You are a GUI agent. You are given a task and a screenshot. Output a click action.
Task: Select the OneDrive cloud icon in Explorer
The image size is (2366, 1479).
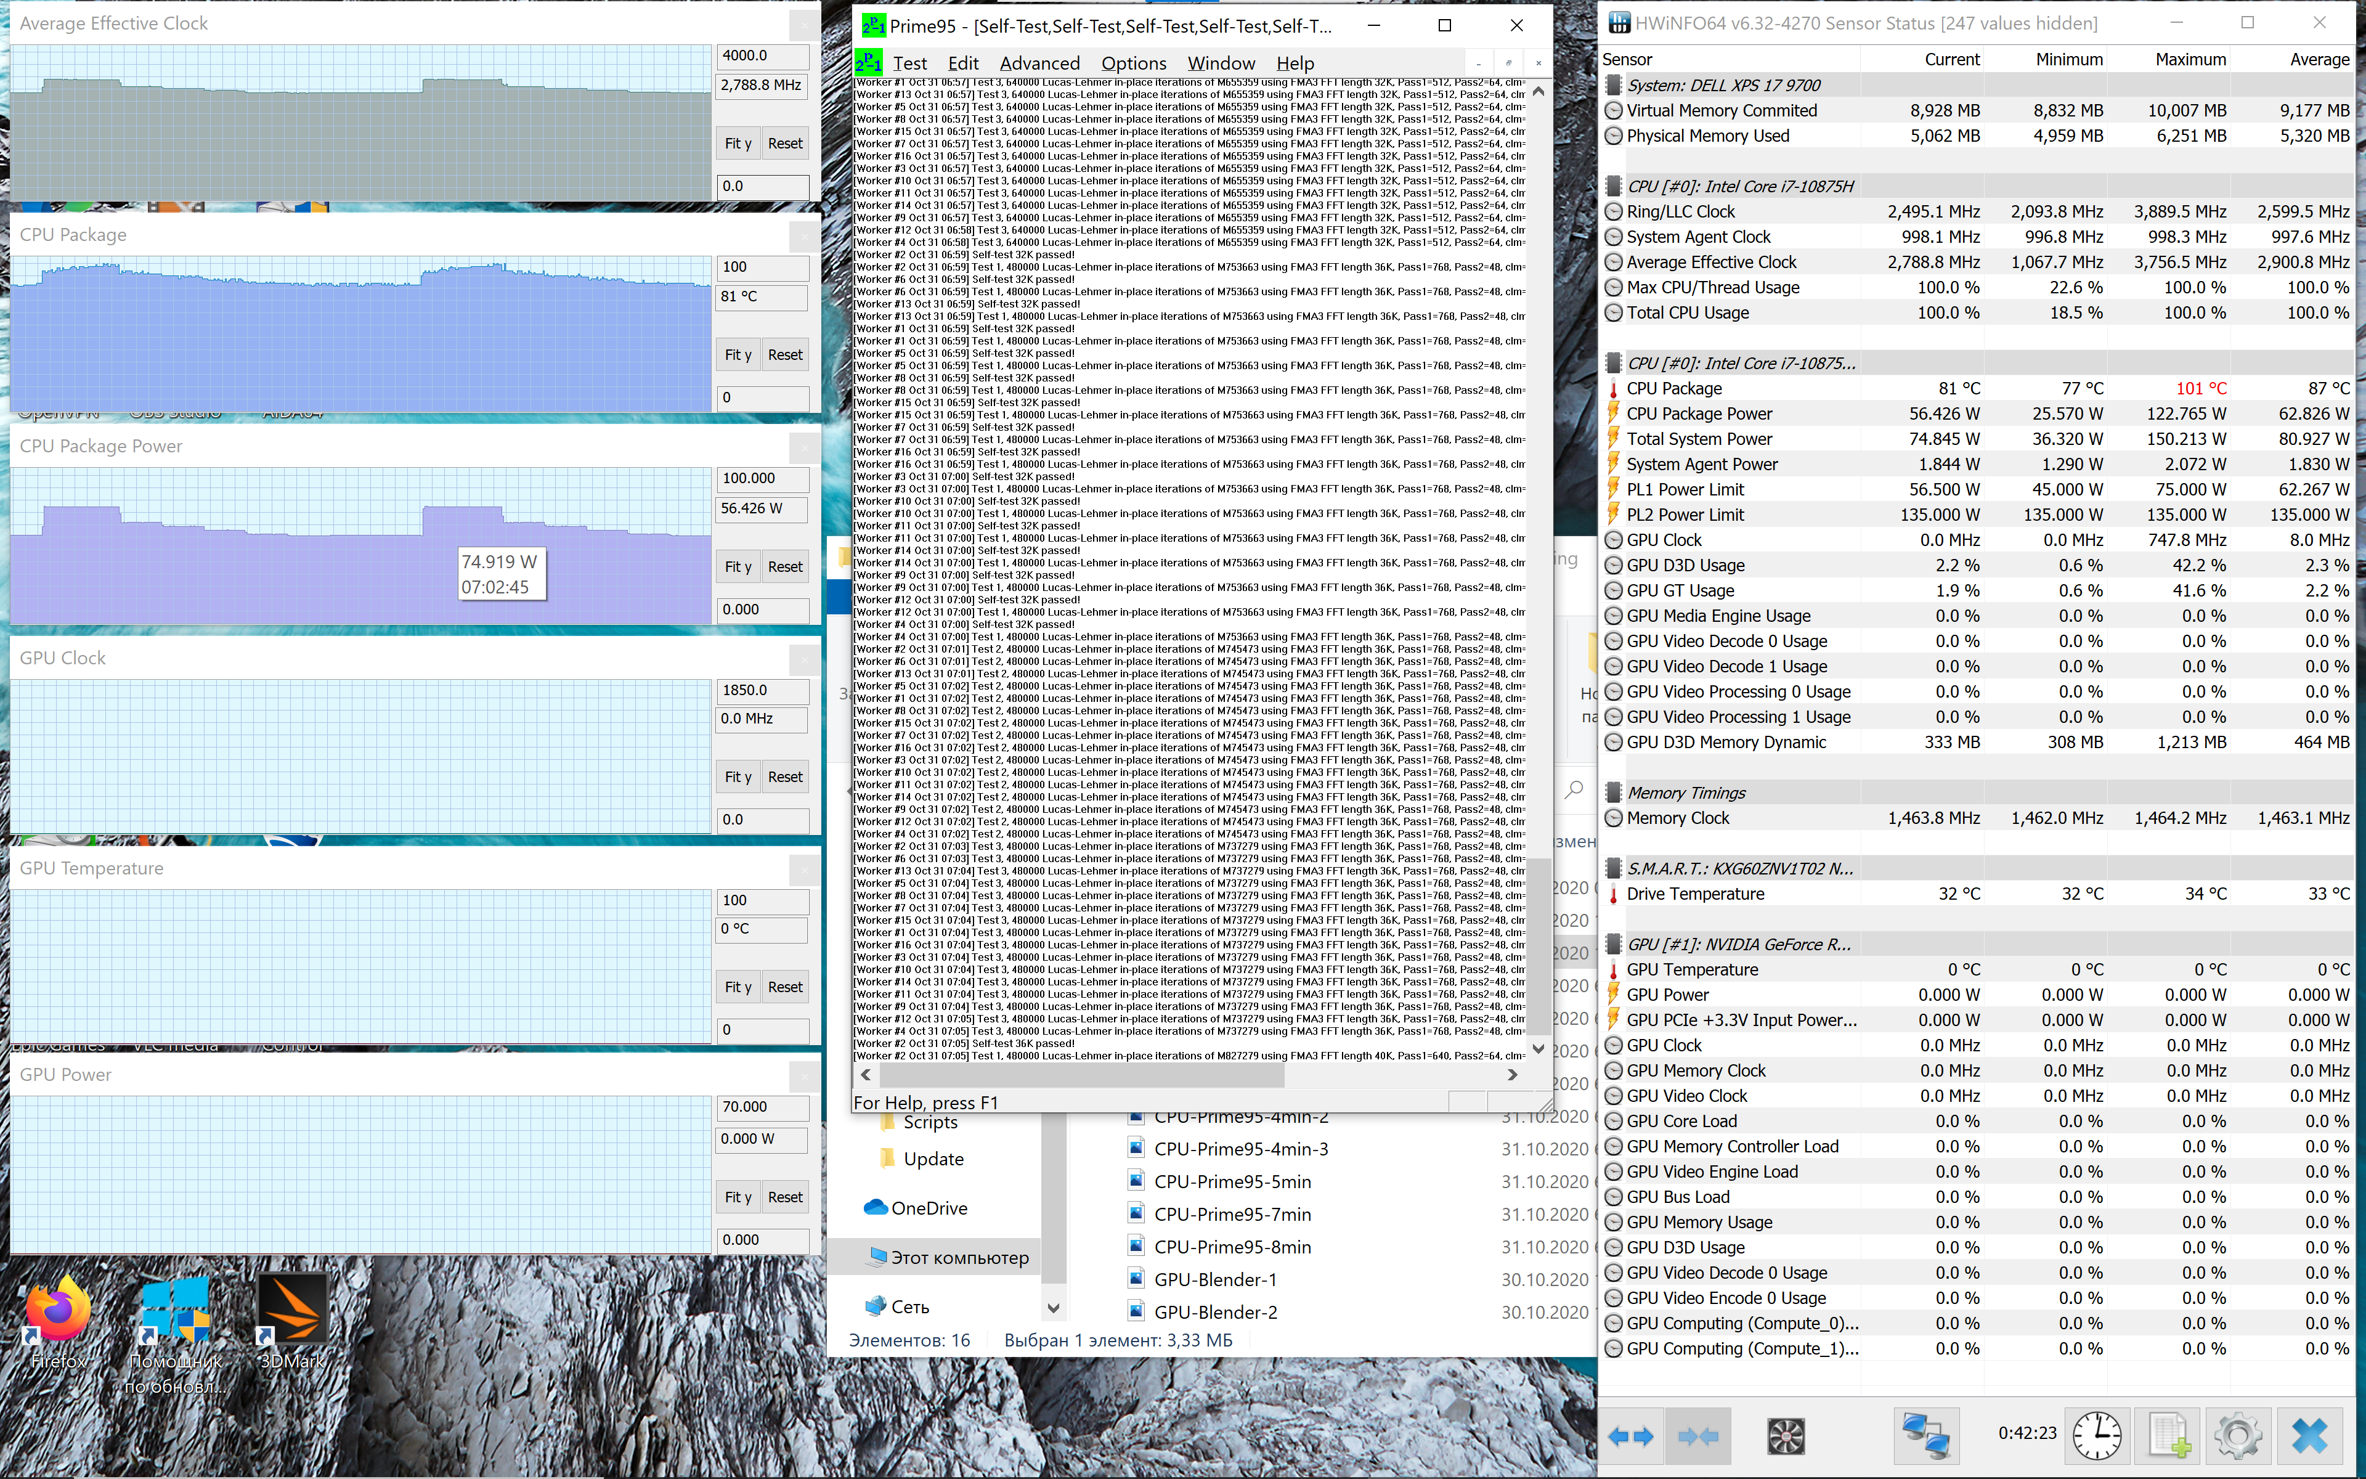[x=876, y=1207]
